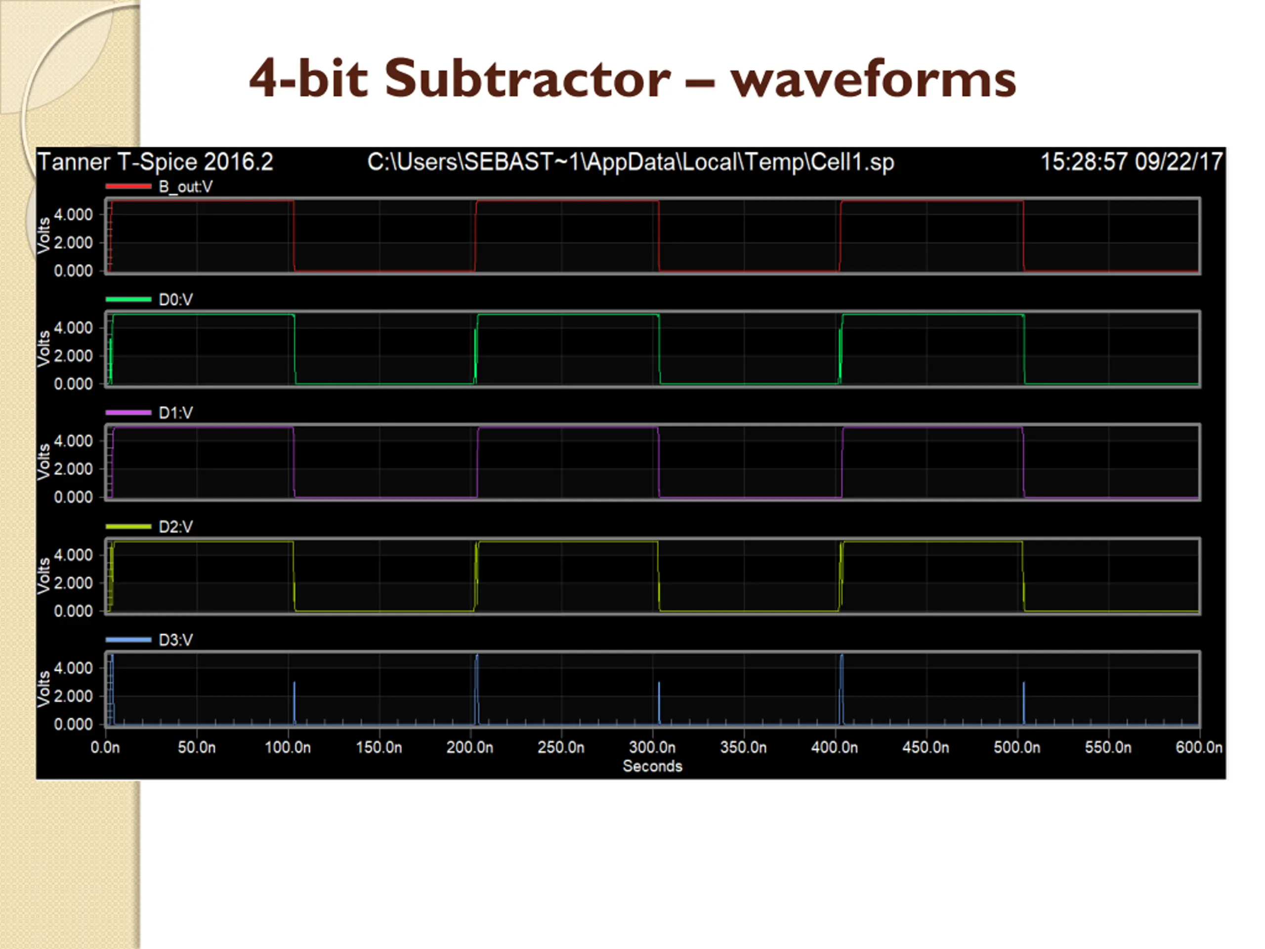Select the B_out:V trace label
The width and height of the screenshot is (1265, 949).
point(185,187)
